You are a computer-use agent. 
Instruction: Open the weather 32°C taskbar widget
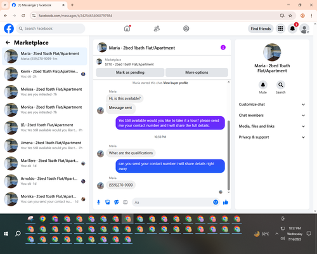click(x=262, y=234)
